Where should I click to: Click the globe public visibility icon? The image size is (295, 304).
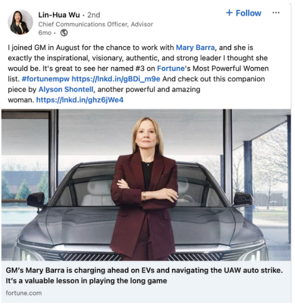pos(64,32)
